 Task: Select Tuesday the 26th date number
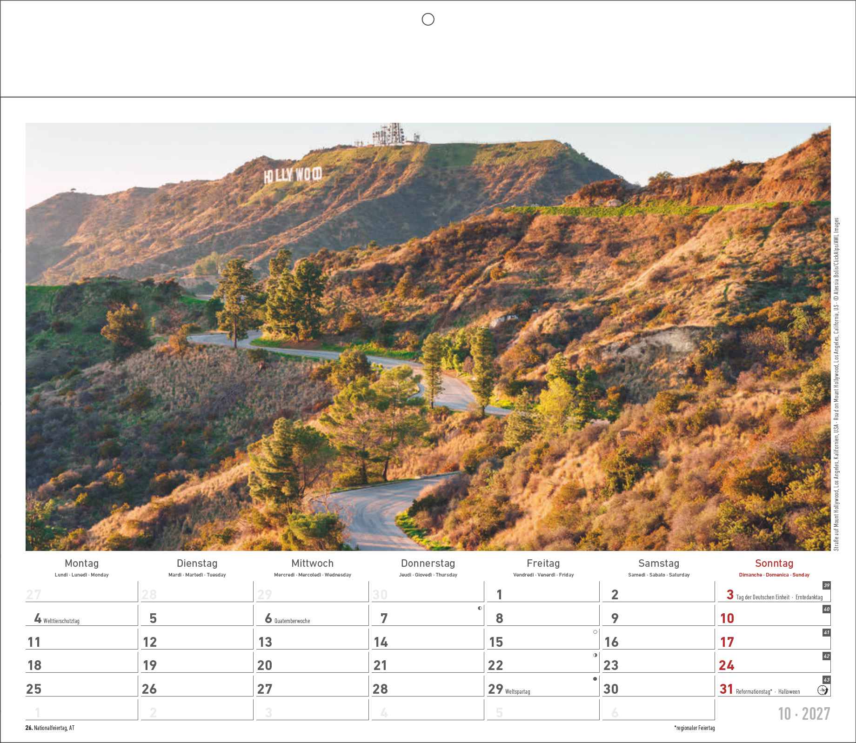pos(149,689)
